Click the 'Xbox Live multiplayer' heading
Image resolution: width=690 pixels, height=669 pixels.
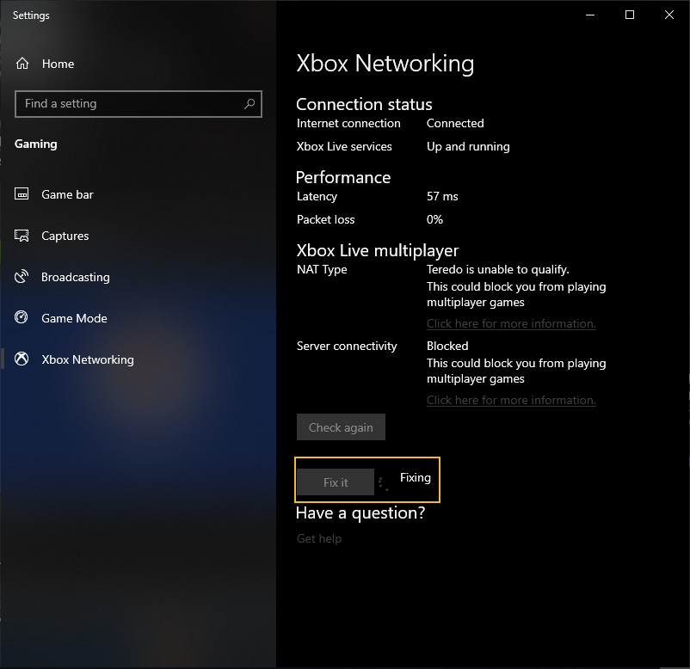click(x=378, y=251)
